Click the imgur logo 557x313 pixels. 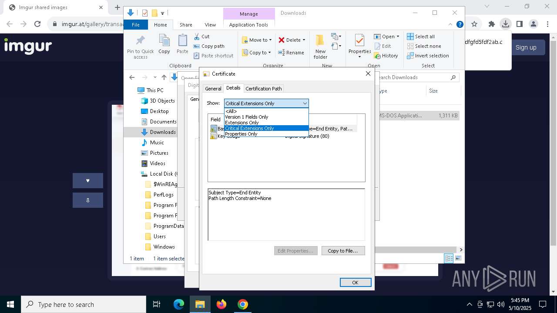point(28,46)
